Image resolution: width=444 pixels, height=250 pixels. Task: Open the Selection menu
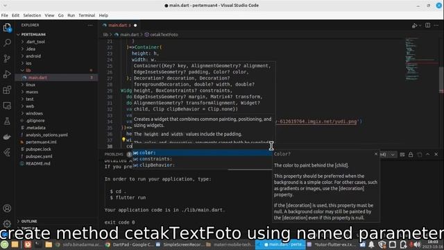point(32,15)
